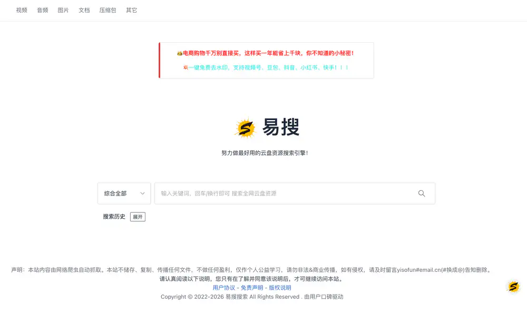Open the 音频 category in top navigation

pyautogui.click(x=42, y=11)
